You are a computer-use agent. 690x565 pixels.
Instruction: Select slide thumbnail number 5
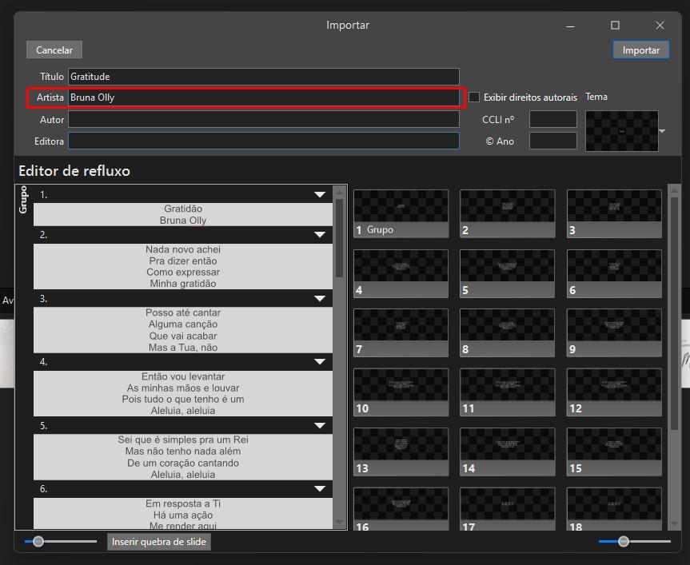click(x=508, y=273)
